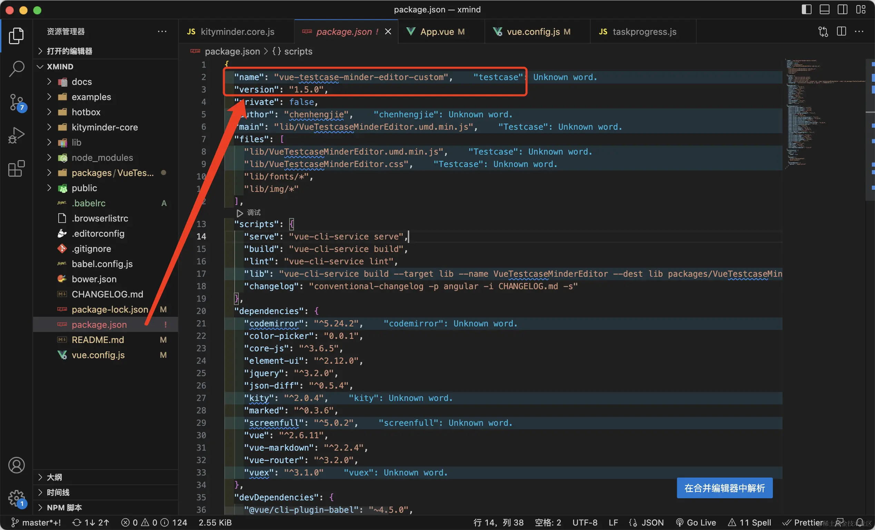
Task: Toggle the bottom panel layout button
Action: click(x=824, y=10)
